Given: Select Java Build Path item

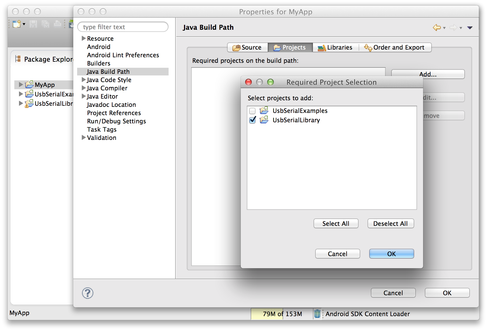Looking at the screenshot, I should point(123,72).
